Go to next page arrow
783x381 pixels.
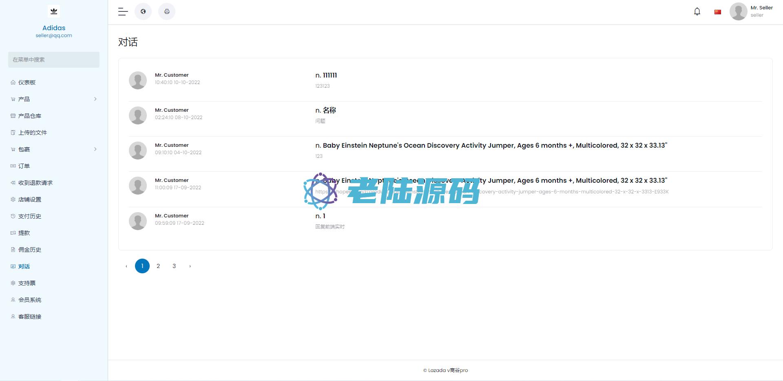[190, 266]
